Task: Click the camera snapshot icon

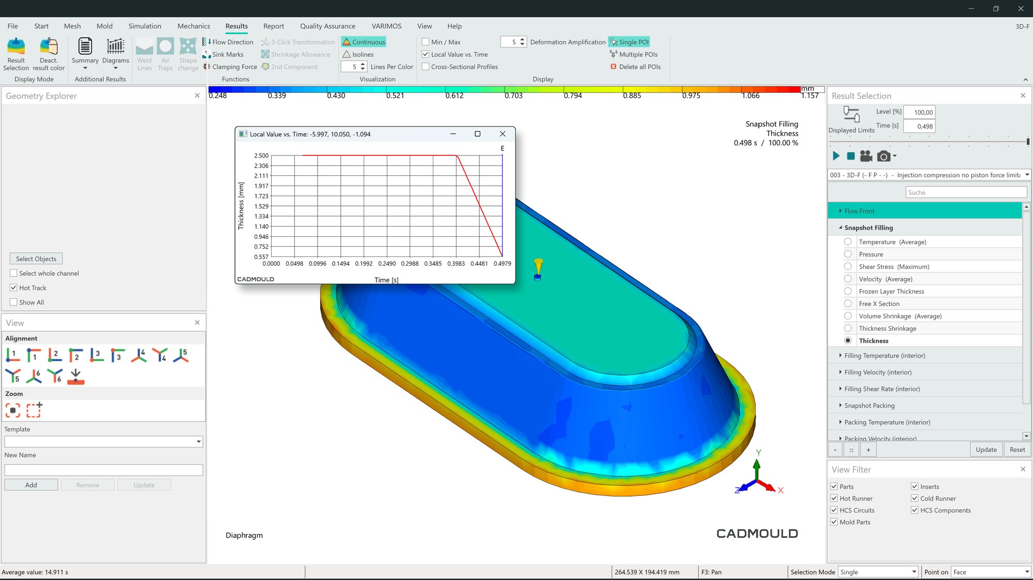Action: [x=884, y=156]
